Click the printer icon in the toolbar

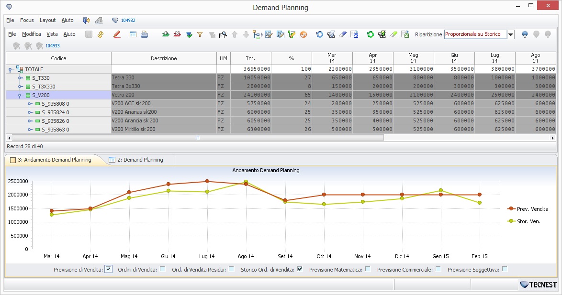click(x=144, y=34)
